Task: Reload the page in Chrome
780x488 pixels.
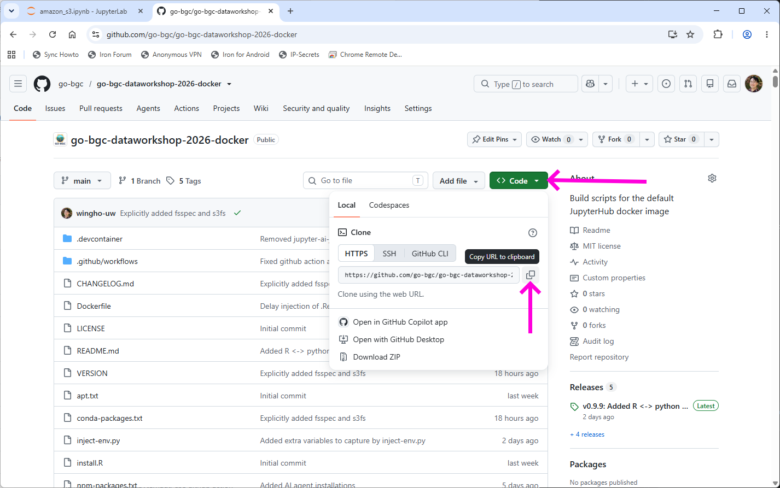Action: point(53,34)
